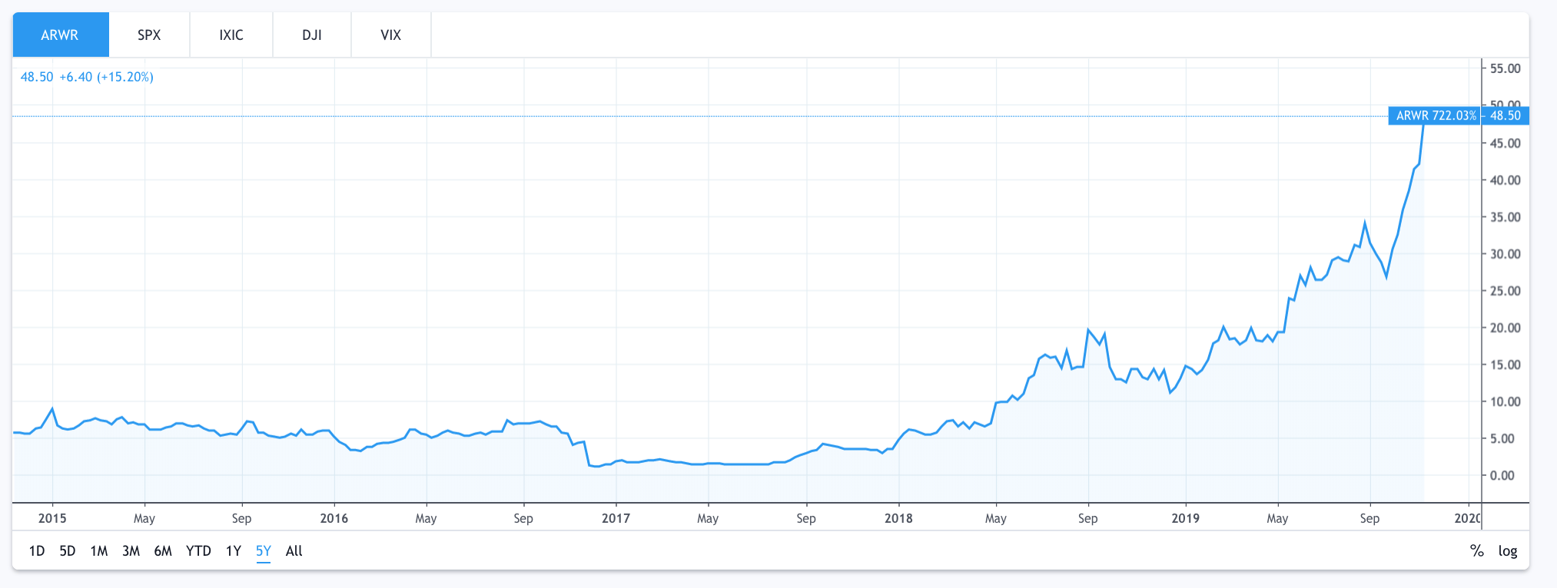Select the YTD range
1557x588 pixels.
[x=198, y=550]
